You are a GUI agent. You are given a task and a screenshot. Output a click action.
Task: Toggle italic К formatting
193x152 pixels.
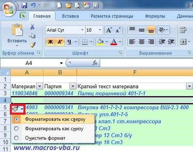point(60,41)
